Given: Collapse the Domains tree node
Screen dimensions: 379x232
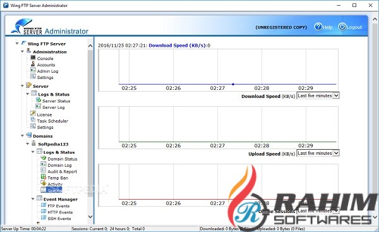Looking at the screenshot, I should 22,136.
